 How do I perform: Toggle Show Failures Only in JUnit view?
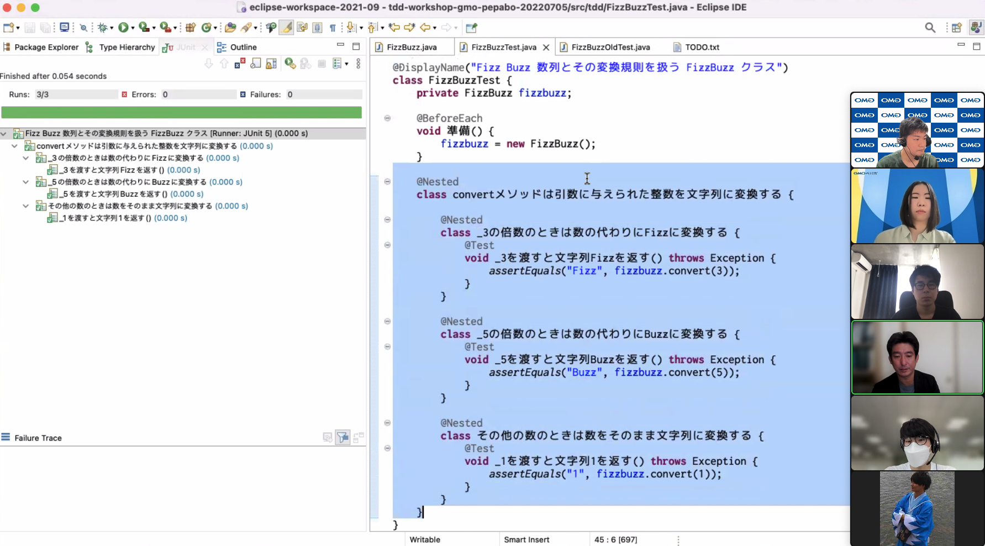point(240,64)
